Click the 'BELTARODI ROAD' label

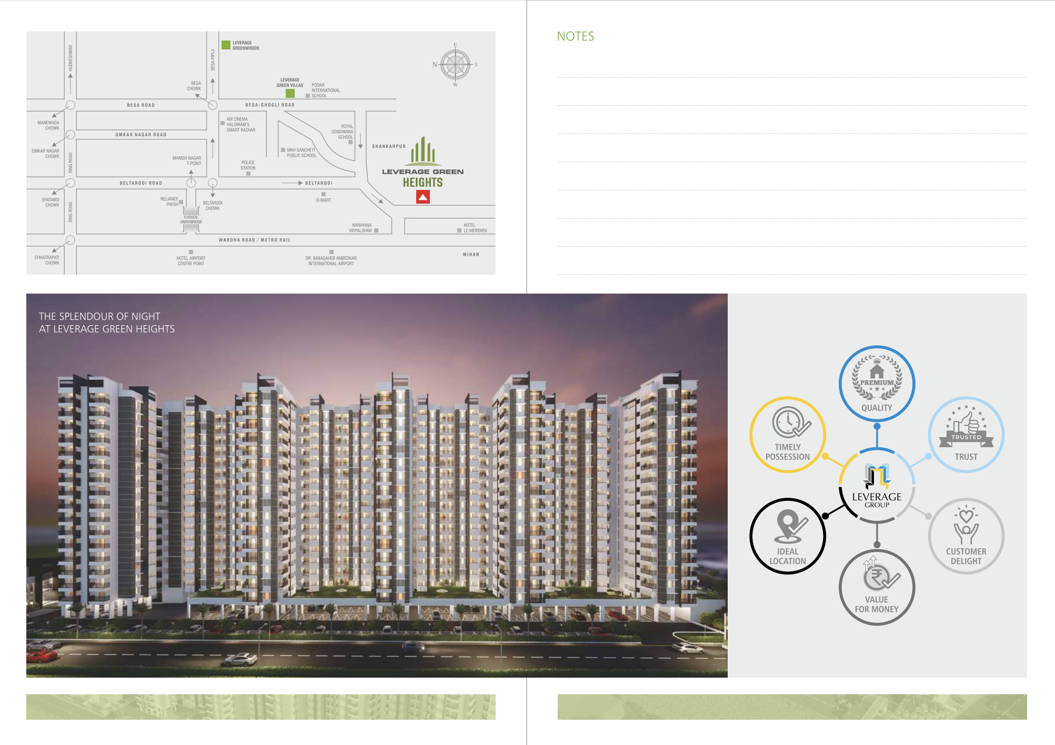(x=141, y=183)
